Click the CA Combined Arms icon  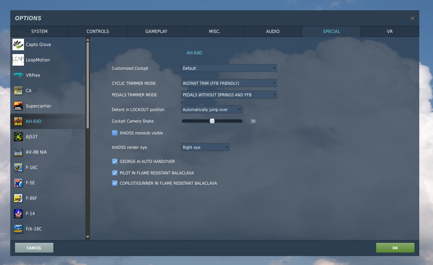tap(18, 91)
